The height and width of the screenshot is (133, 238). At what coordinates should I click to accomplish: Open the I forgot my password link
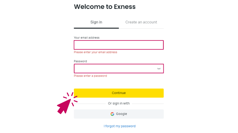click(120, 126)
